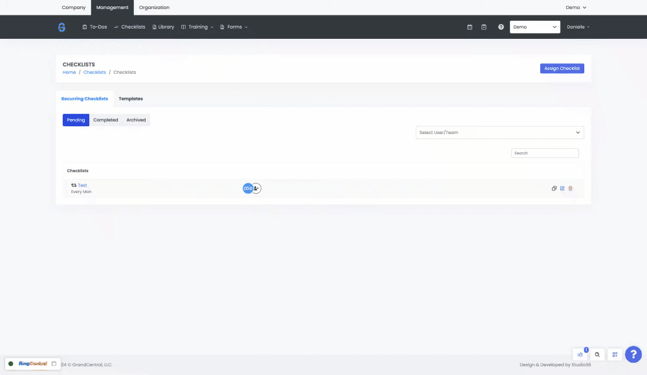Click the small help question mark in navbar

point(501,27)
